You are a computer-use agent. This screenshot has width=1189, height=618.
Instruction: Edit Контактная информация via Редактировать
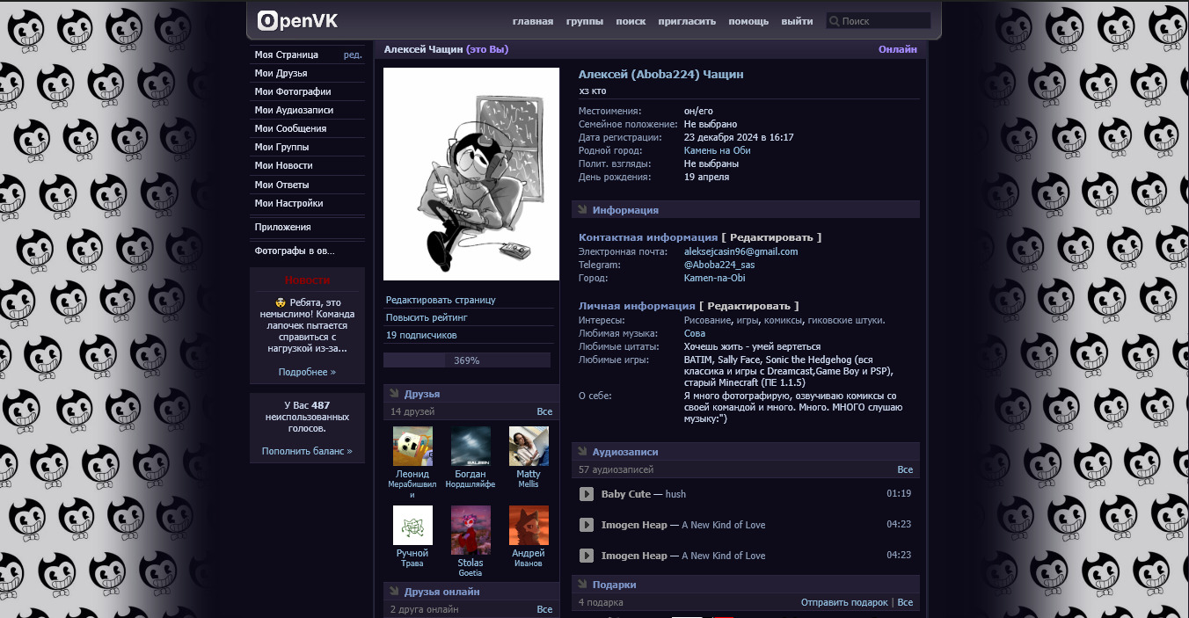pos(771,237)
